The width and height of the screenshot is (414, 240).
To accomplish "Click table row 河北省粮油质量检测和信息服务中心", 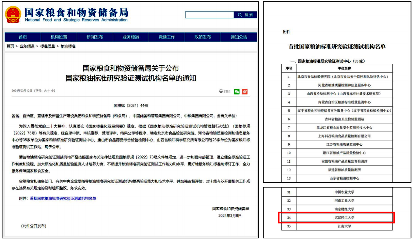I will [337, 85].
